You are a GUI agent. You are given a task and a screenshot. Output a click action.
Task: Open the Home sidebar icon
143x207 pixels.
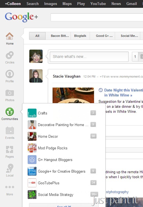tap(10, 36)
